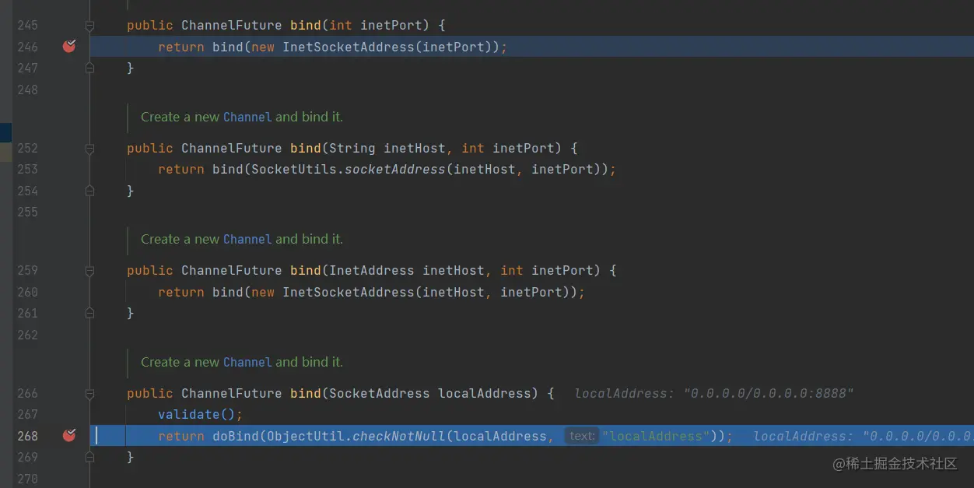Click the fold end marker on line 254
The width and height of the screenshot is (974, 488).
pyautogui.click(x=89, y=191)
